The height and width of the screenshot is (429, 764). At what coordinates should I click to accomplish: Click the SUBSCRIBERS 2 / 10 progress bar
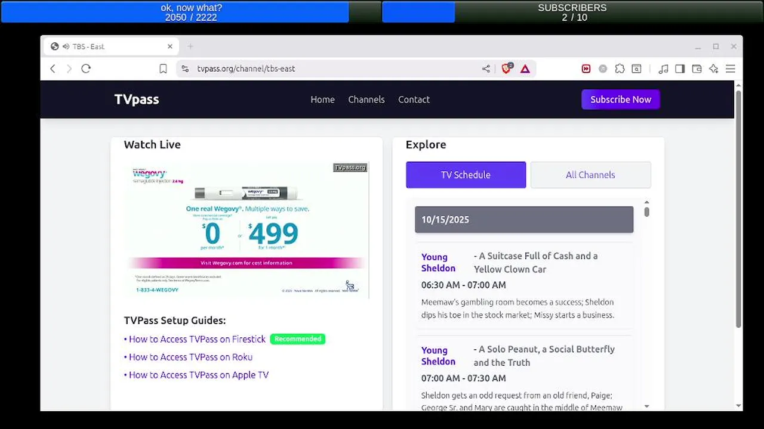click(x=572, y=12)
